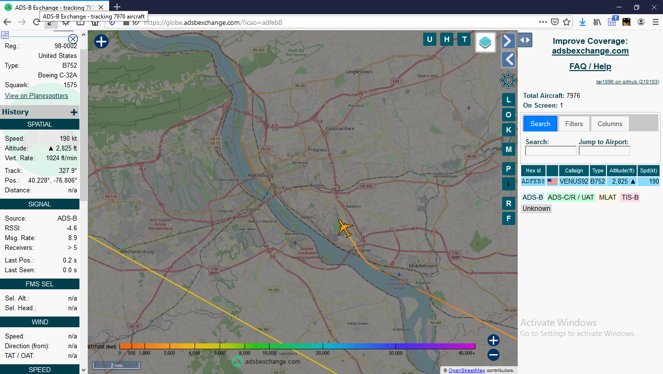663x374 pixels.
Task: Sort table by Callsign column
Action: pyautogui.click(x=574, y=170)
